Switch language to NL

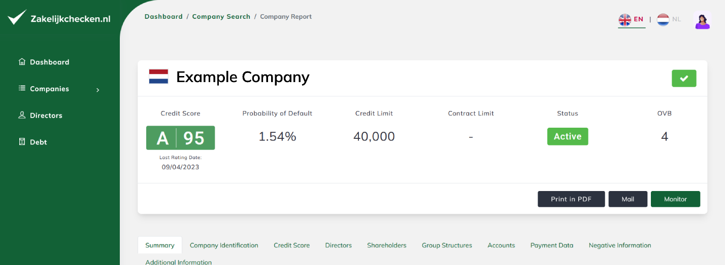coord(676,19)
